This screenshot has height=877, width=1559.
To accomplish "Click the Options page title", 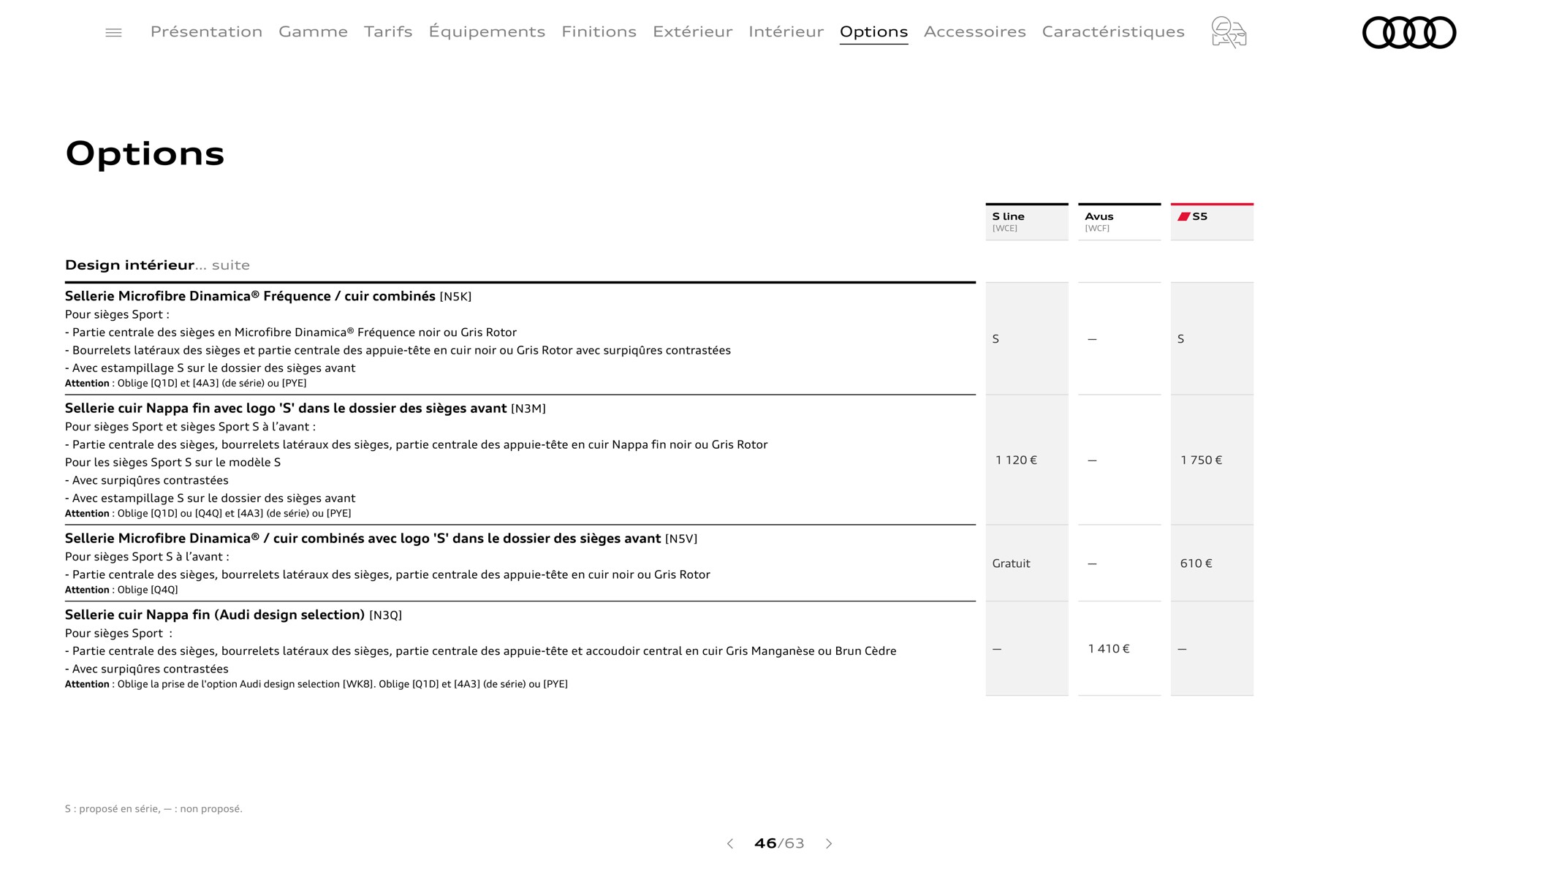I will (x=145, y=153).
